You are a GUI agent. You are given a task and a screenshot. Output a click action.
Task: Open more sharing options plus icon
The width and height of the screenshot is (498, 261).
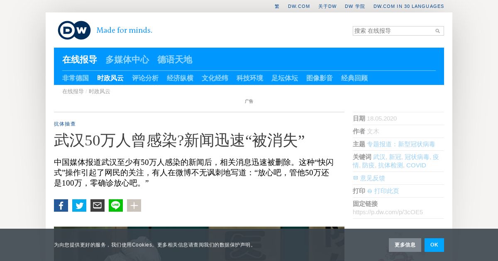(x=134, y=205)
